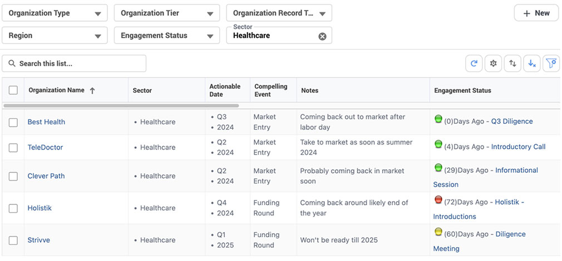
Task: Clear the Healthcare sector filter
Action: (x=322, y=36)
